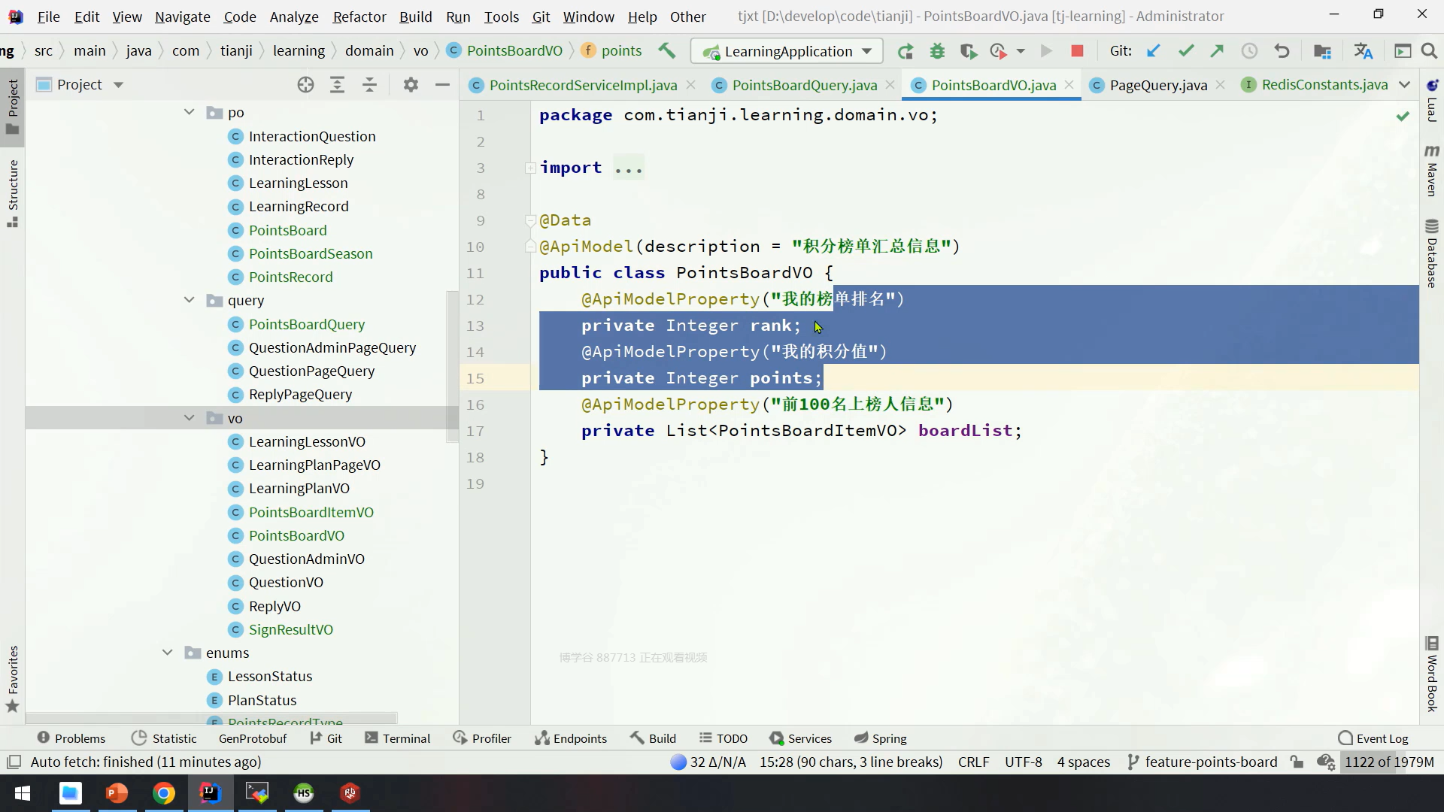This screenshot has height=812, width=1444.
Task: Open the Terminal tool window
Action: click(397, 738)
